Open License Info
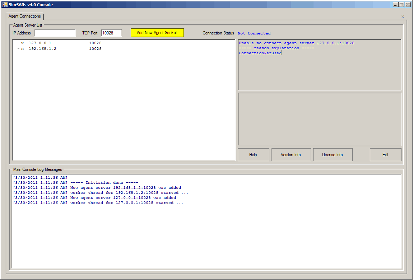The height and width of the screenshot is (280, 413). pyautogui.click(x=332, y=155)
